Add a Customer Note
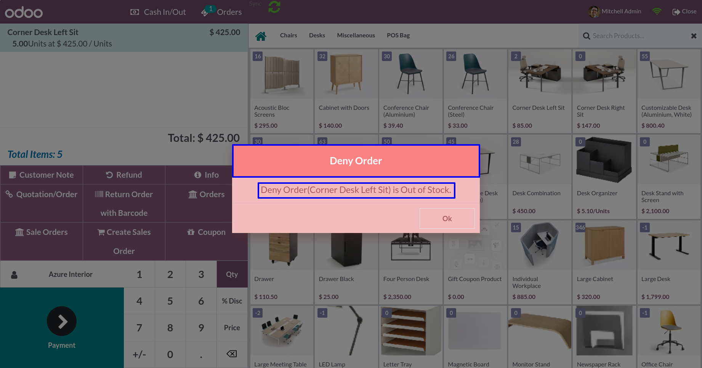 [x=42, y=175]
